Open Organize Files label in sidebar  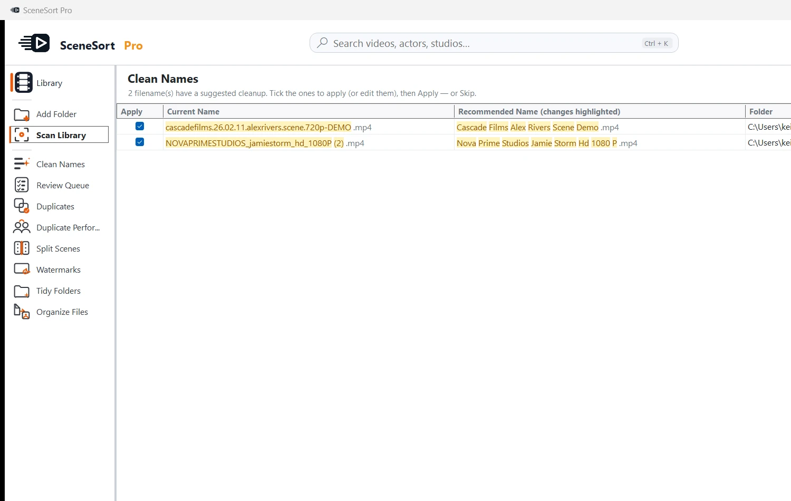click(x=62, y=312)
